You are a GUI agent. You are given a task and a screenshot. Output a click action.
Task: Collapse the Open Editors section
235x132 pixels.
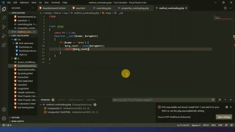(x=10, y=13)
